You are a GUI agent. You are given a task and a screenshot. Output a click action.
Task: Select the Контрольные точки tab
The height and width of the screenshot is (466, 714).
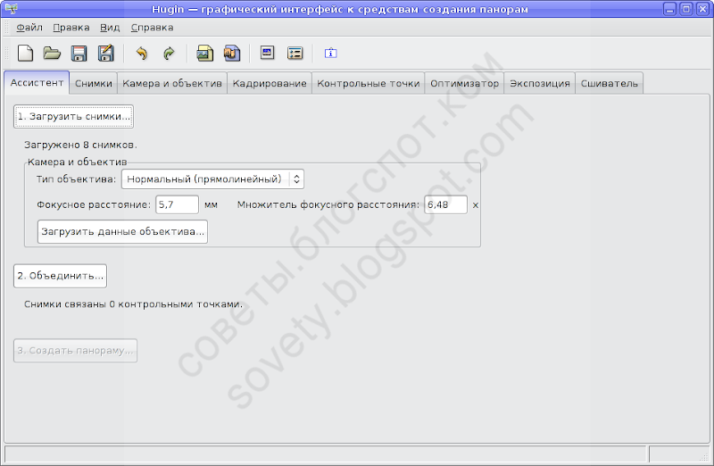click(369, 83)
